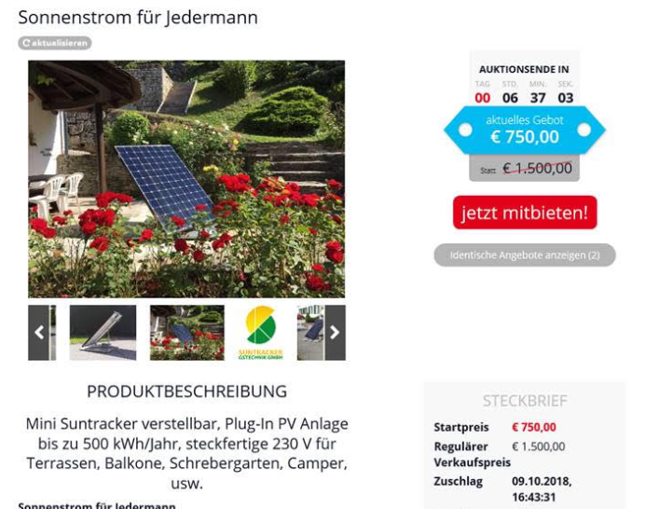Click the struck-through € 1.500,00 price
The image size is (645, 509).
click(x=537, y=169)
